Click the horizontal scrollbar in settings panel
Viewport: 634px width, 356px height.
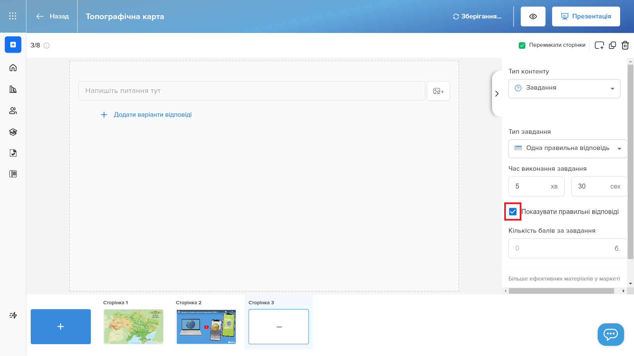pyautogui.click(x=561, y=291)
